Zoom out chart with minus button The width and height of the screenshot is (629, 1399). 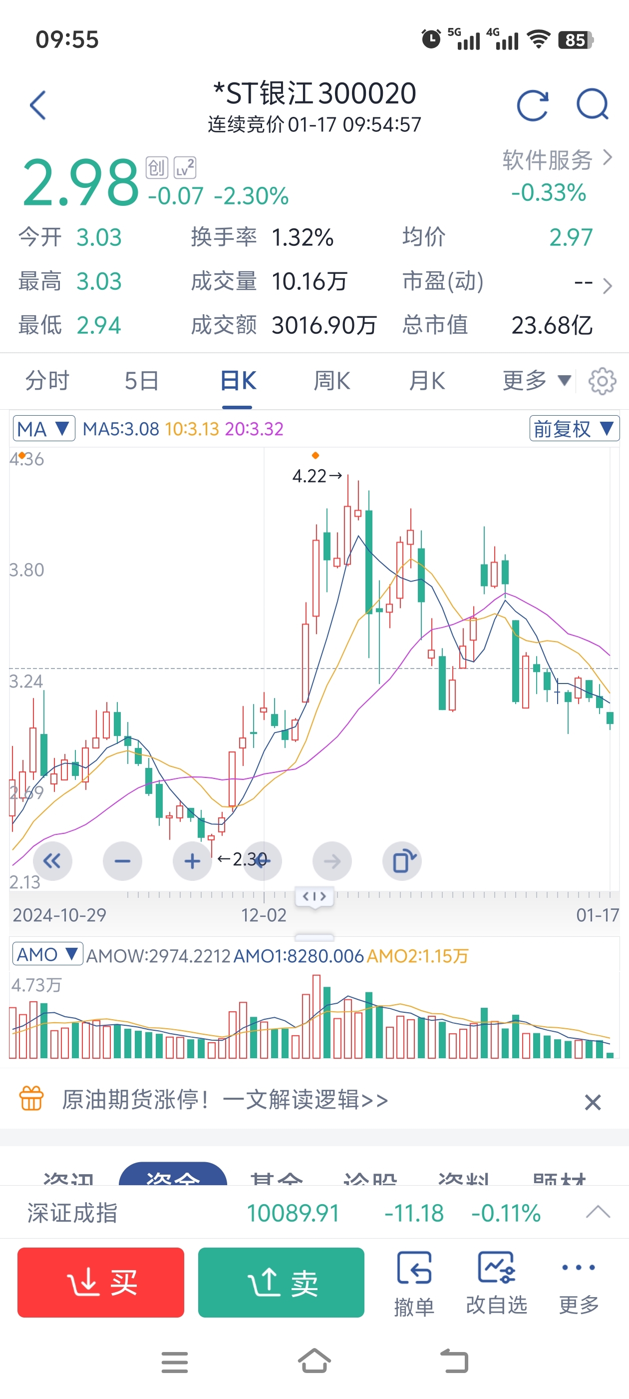tap(123, 861)
